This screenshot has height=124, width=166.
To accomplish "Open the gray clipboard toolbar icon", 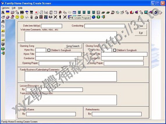I will click(x=98, y=12).
